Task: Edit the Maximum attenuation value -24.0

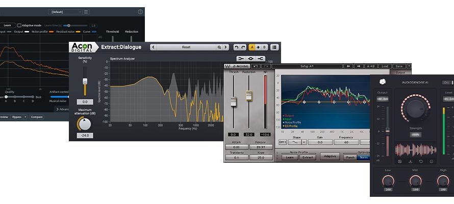Action: click(85, 136)
